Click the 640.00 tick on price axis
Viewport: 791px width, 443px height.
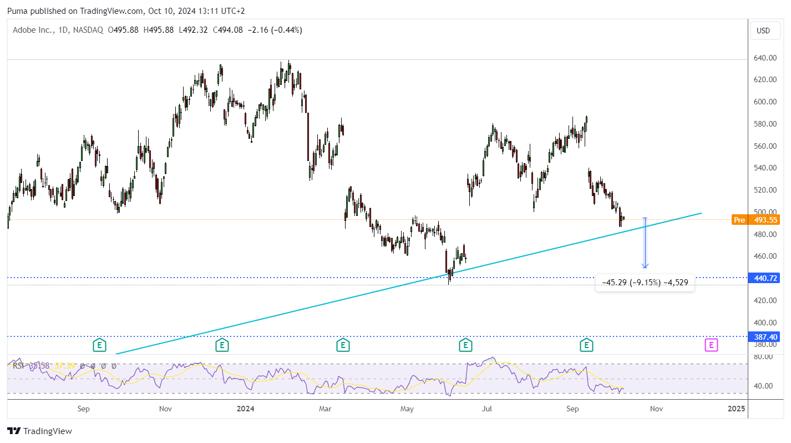(764, 58)
